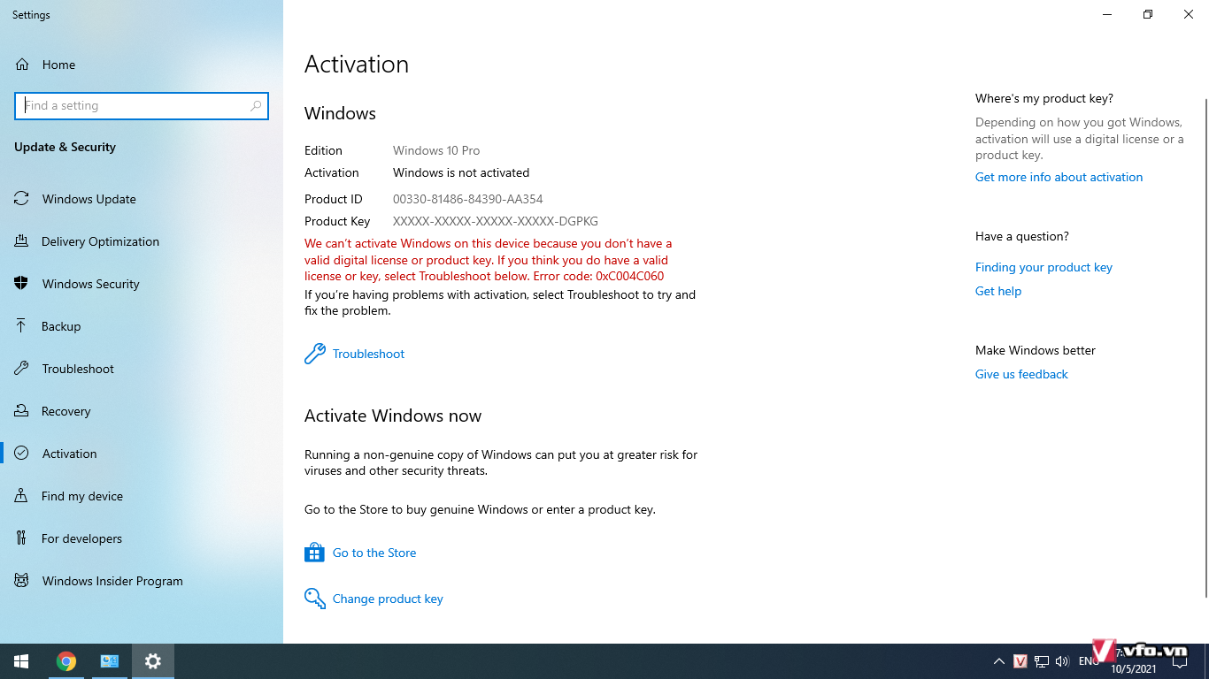The image size is (1209, 679).
Task: Click the Activate Windows now heading
Action: coord(393,416)
